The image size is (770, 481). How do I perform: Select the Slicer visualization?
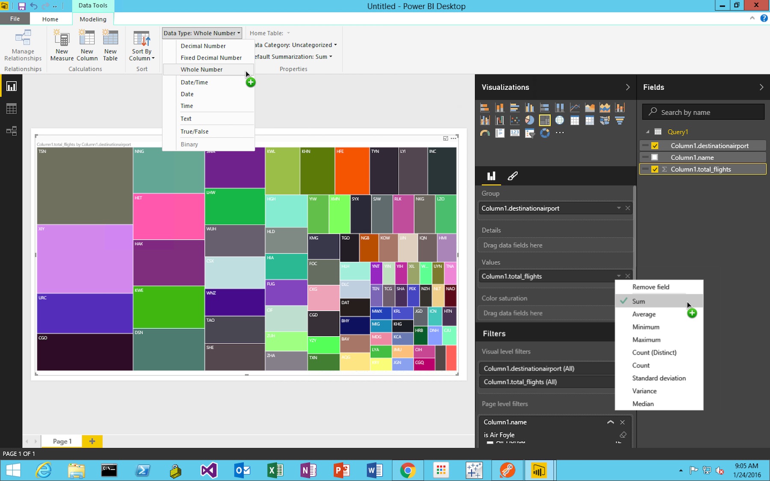[530, 133]
